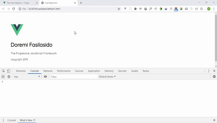Click the colorful pinwheel extension icon

pos(161,9)
